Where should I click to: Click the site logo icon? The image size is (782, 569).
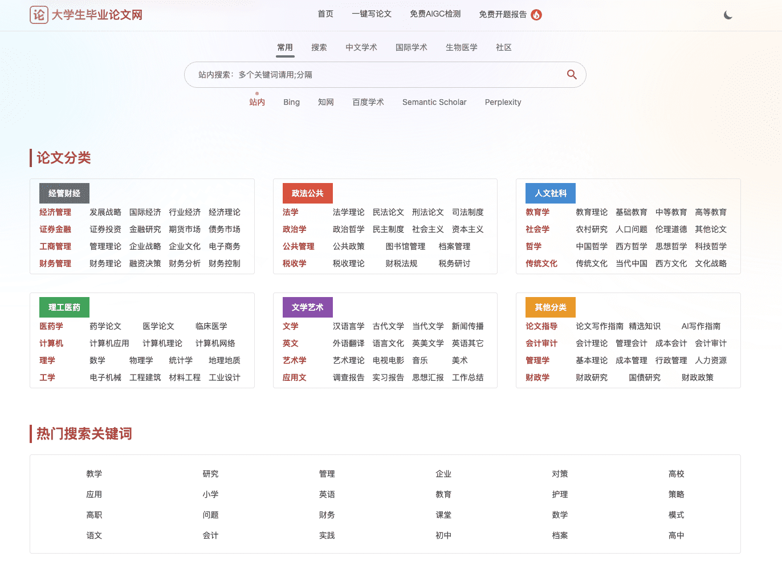point(39,15)
